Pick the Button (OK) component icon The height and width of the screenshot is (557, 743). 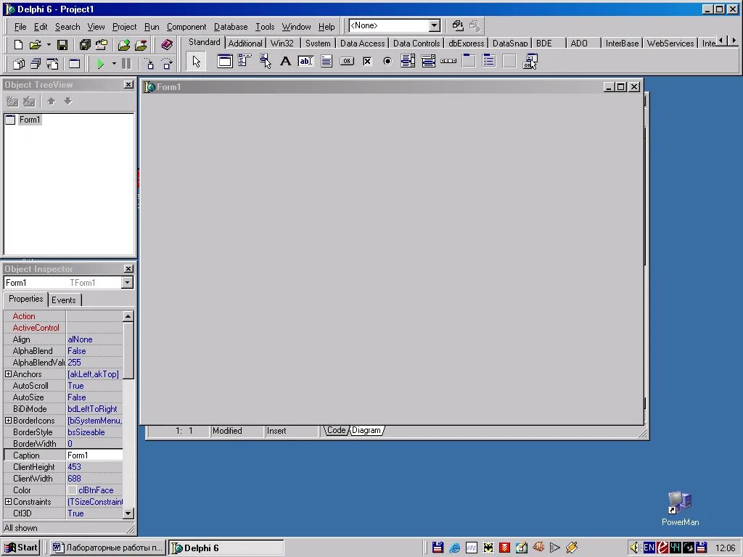point(347,61)
